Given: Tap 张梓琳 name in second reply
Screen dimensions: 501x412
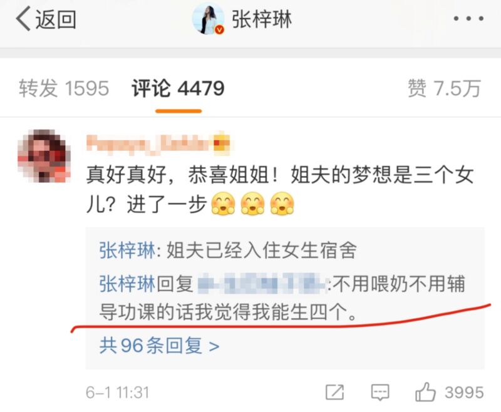Looking at the screenshot, I should coord(127,284).
